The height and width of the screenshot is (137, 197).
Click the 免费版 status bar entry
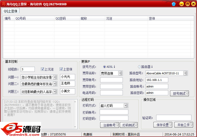[x=88, y=134]
